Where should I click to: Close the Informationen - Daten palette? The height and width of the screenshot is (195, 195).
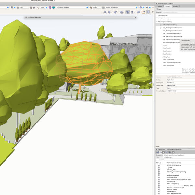click(157, 3)
